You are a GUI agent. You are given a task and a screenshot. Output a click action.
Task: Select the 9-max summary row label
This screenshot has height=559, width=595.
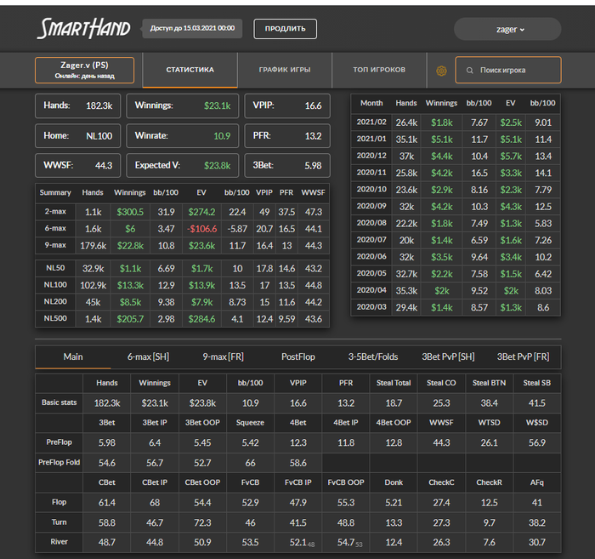click(x=55, y=245)
